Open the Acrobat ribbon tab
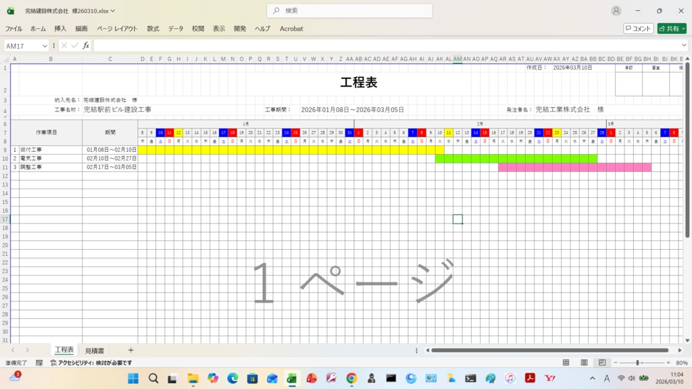Viewport: 692px width, 389px height. 291,28
